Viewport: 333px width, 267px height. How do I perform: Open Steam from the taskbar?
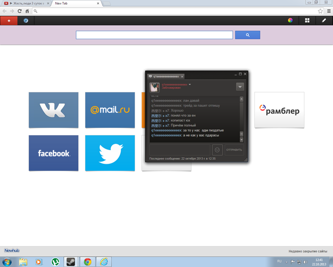pyautogui.click(x=71, y=262)
